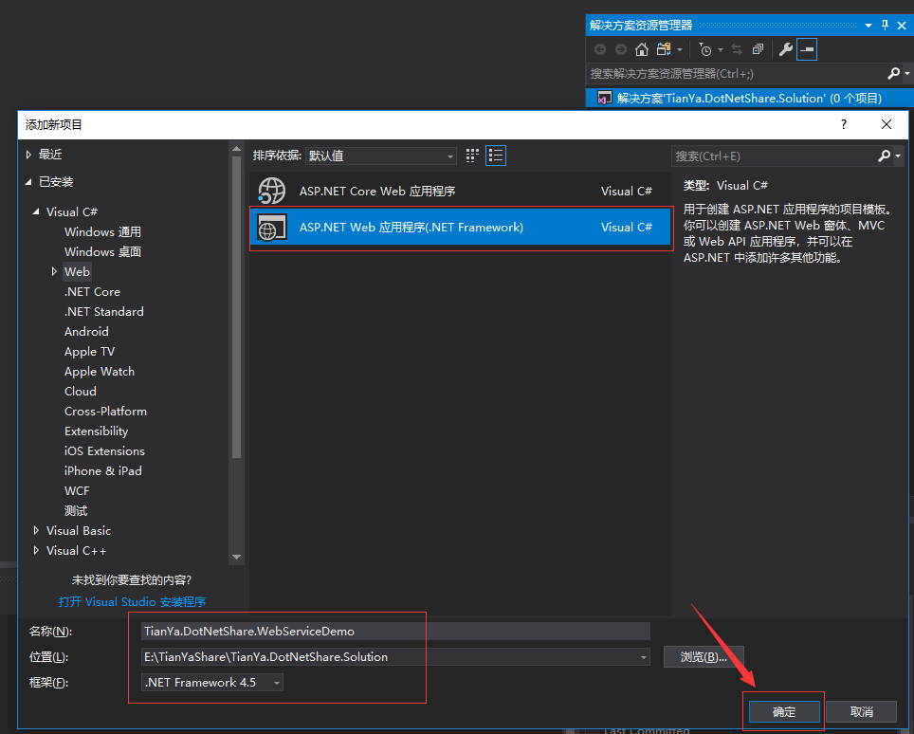Image resolution: width=914 pixels, height=734 pixels.
Task: Open Properties wrench icon in Solution Explorer
Action: pos(786,49)
